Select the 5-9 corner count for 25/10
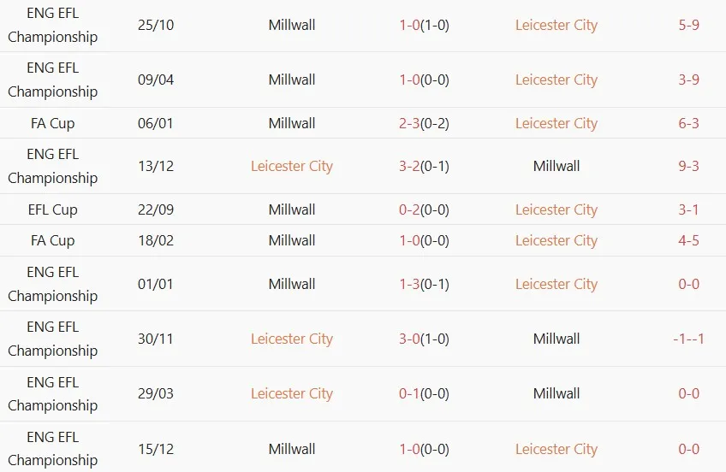 click(x=688, y=25)
